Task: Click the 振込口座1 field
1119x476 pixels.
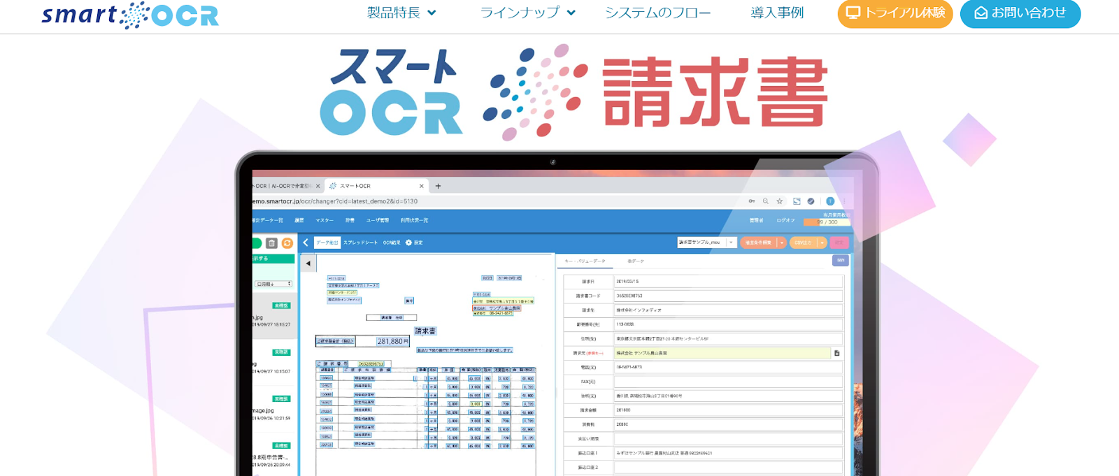Action: coord(728,453)
